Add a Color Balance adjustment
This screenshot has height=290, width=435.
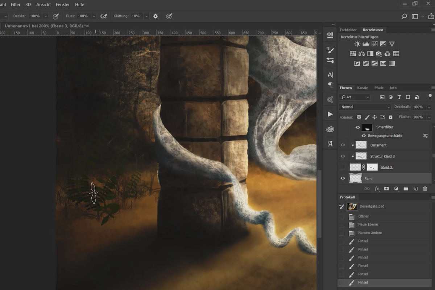361,54
